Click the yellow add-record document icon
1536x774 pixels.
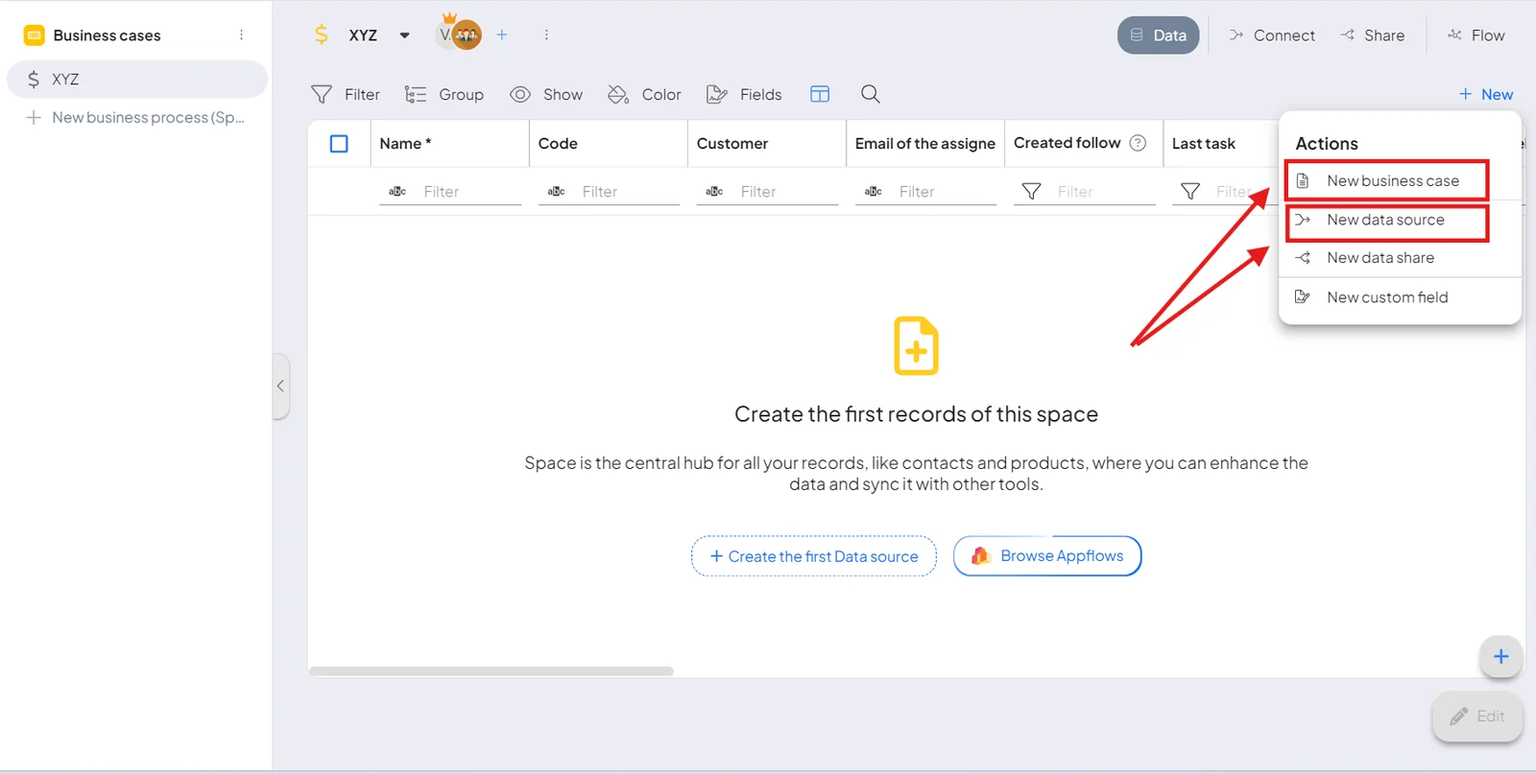(x=916, y=345)
